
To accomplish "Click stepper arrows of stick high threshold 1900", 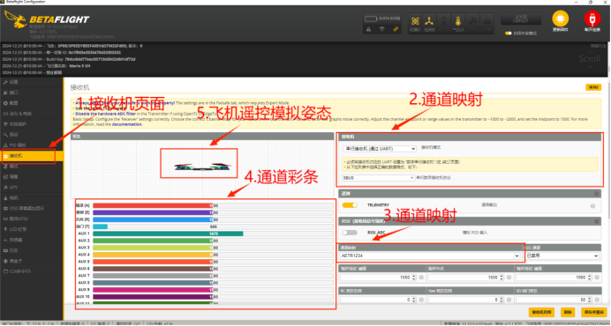I will coord(590,278).
